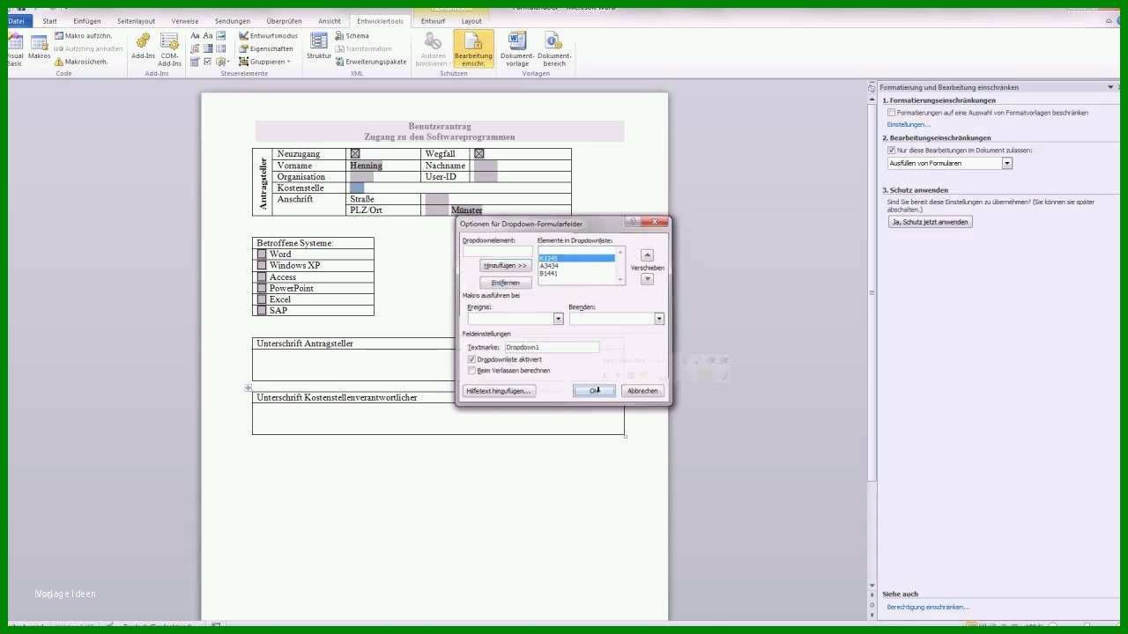
Task: Click Ja, Schutz jetzt anwenden button
Action: (930, 222)
